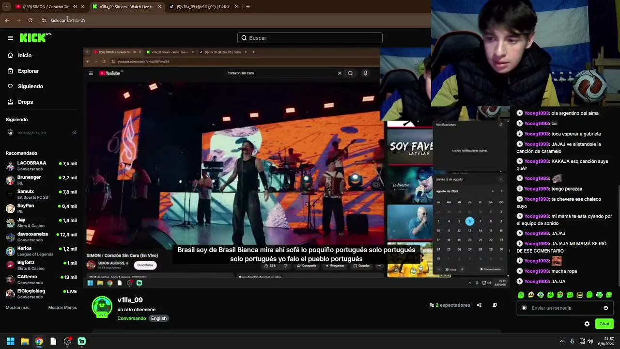620x349 pixels.
Task: Open the Kick hamburger menu
Action: pos(10,38)
